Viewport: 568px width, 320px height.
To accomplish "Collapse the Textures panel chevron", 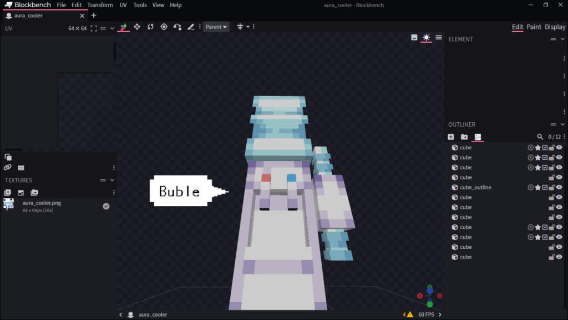I will tap(112, 180).
